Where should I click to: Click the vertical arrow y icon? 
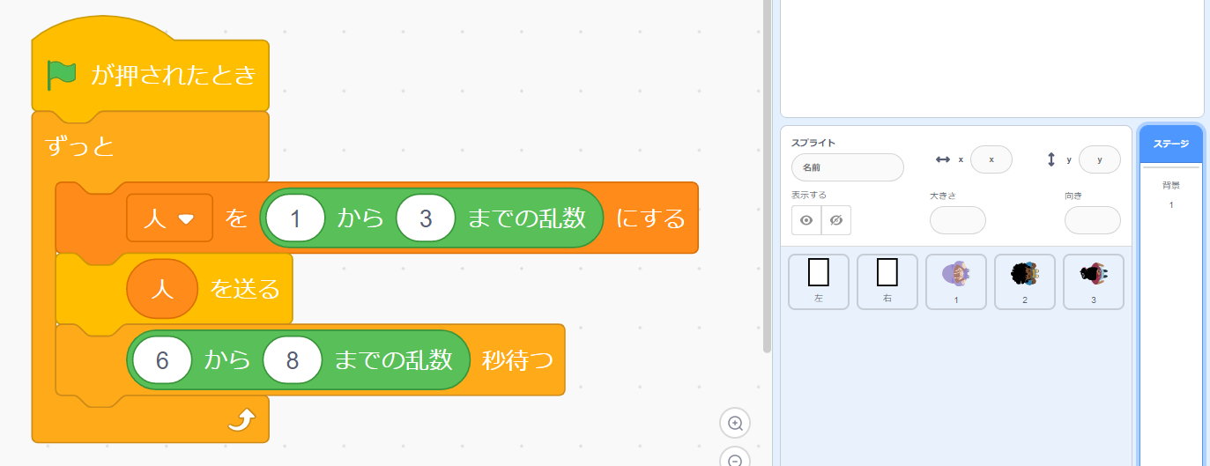(1051, 159)
